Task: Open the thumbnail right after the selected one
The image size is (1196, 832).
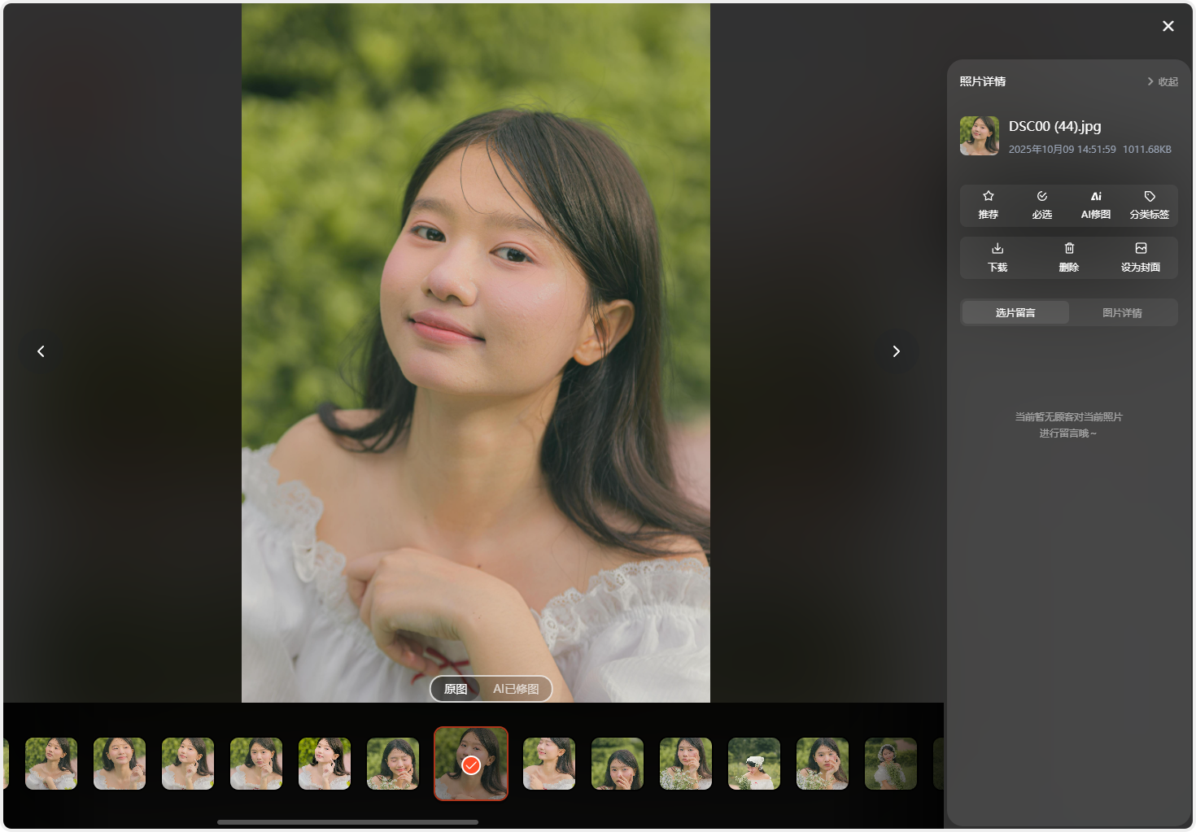Action: pyautogui.click(x=549, y=764)
